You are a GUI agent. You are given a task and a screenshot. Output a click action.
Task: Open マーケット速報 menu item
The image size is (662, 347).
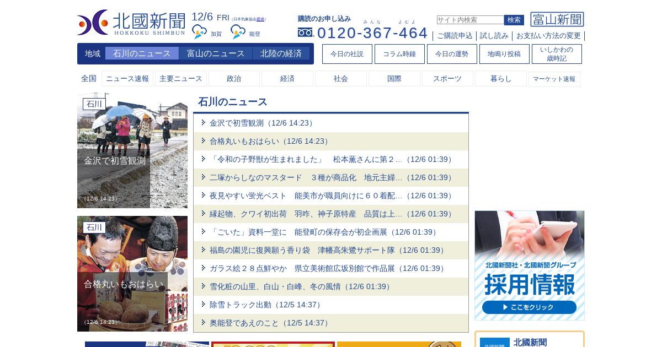(554, 79)
